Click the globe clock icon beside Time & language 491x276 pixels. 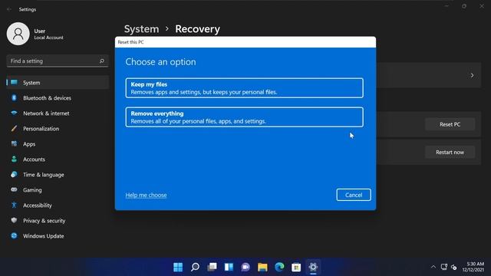[14, 174]
